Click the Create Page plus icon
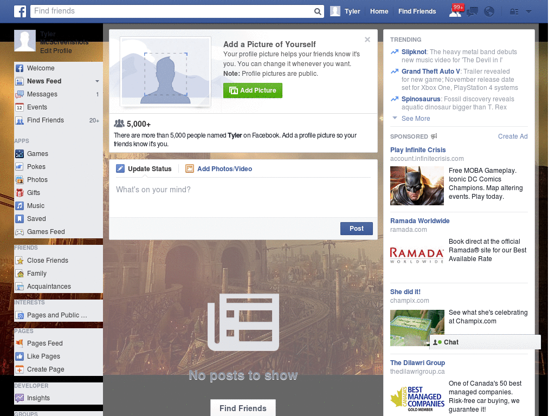This screenshot has width=555, height=416. coord(20,369)
